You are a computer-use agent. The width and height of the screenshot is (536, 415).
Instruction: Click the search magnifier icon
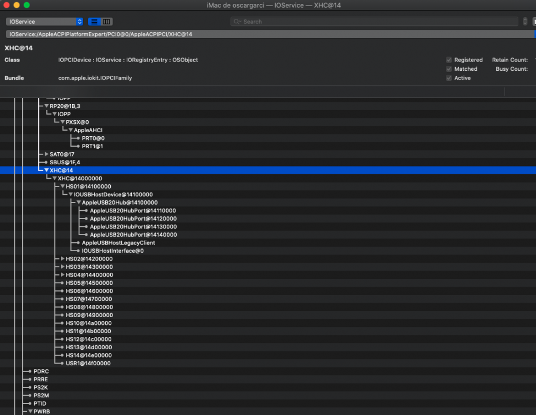[x=237, y=22]
